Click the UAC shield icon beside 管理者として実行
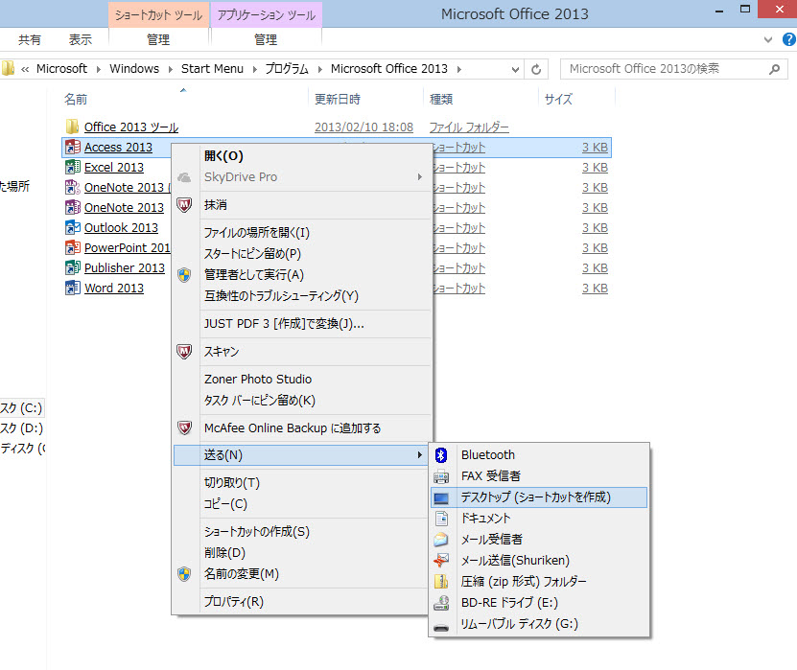Image resolution: width=797 pixels, height=670 pixels. (x=184, y=275)
